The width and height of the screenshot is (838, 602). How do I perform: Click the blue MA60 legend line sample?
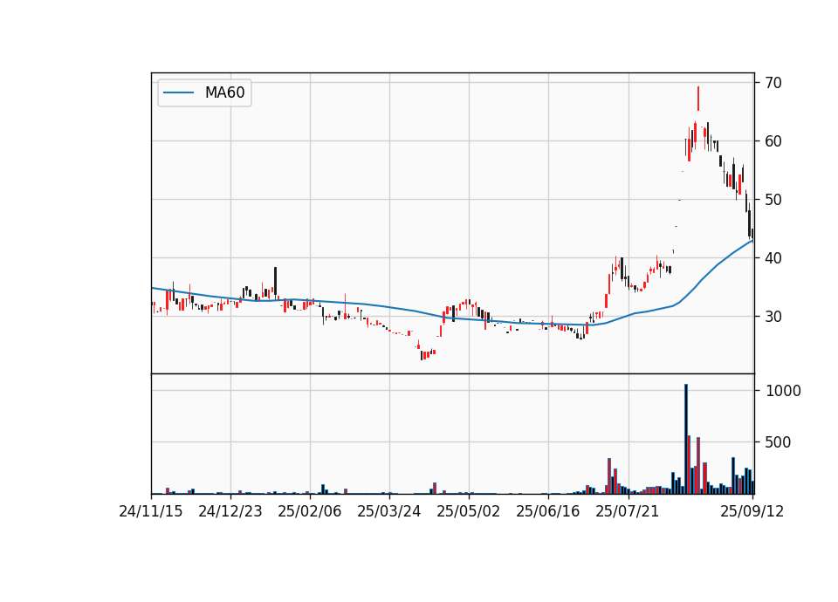[x=178, y=93]
